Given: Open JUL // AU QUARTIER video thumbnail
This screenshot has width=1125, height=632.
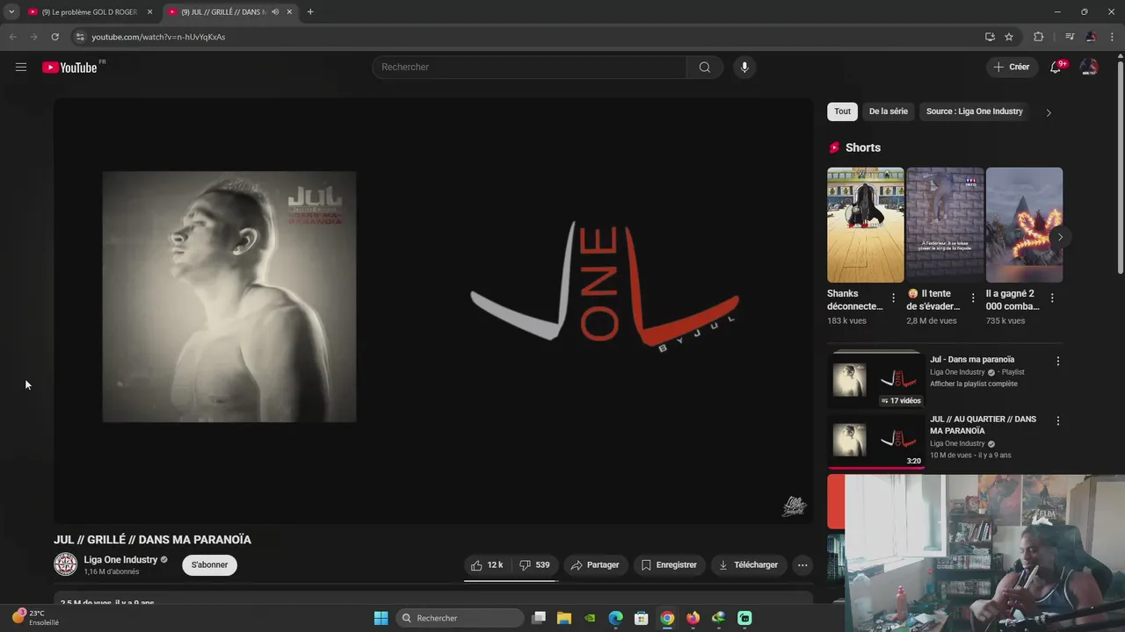Looking at the screenshot, I should tap(876, 440).
